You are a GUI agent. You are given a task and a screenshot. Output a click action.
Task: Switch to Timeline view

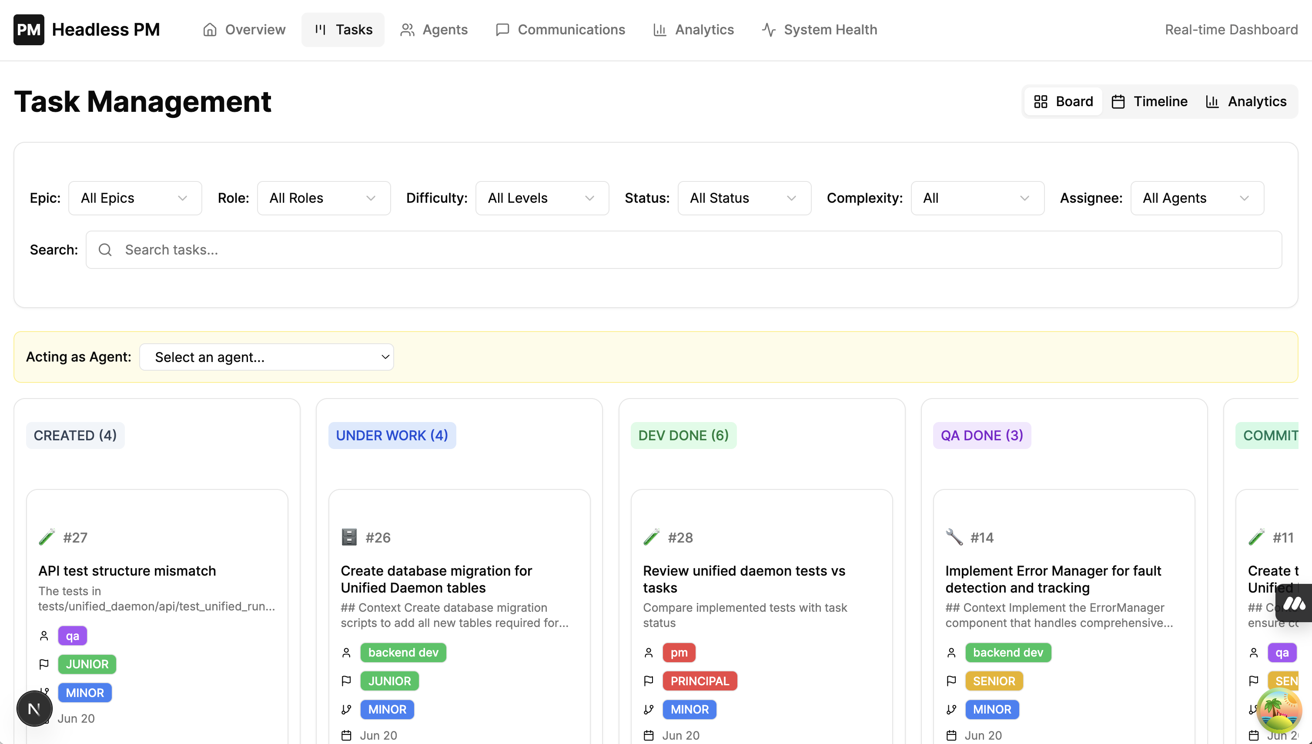point(1150,102)
